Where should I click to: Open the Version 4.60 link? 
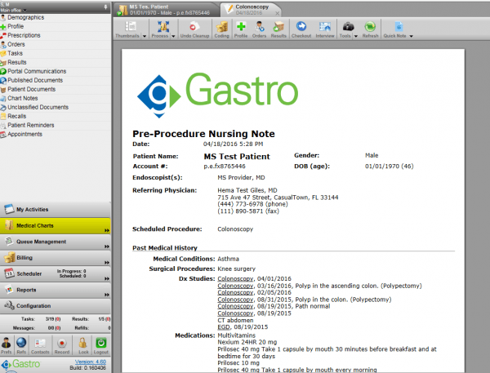[91, 362]
